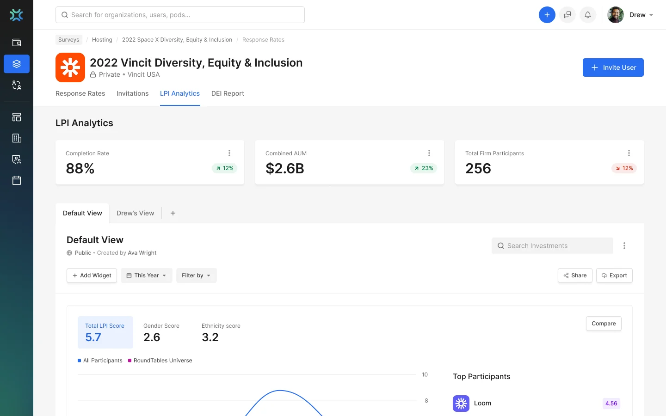Select the Gender Score metric
Image resolution: width=666 pixels, height=416 pixels.
pyautogui.click(x=161, y=332)
